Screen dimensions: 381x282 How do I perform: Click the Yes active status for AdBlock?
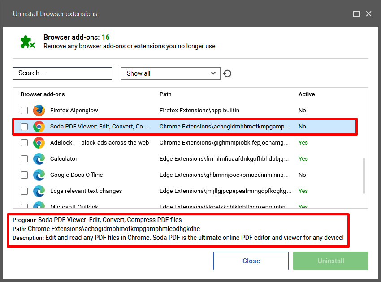pyautogui.click(x=303, y=143)
